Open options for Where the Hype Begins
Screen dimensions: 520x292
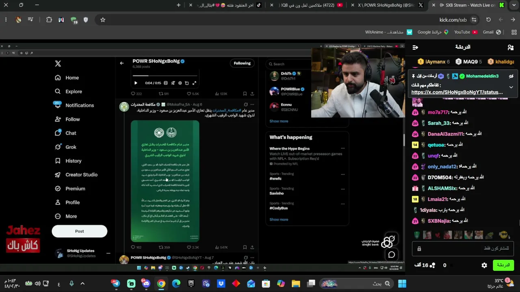pos(343,148)
